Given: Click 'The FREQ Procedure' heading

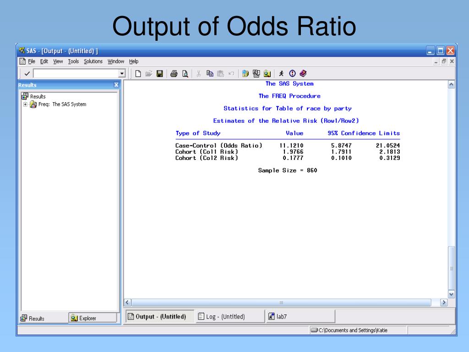Looking at the screenshot, I should [289, 96].
